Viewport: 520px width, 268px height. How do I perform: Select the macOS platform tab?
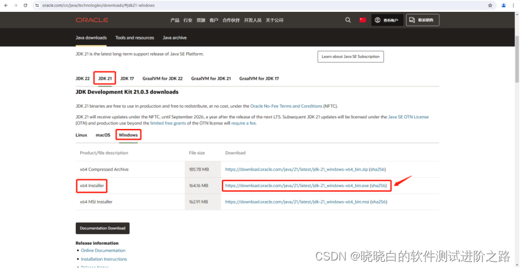103,135
